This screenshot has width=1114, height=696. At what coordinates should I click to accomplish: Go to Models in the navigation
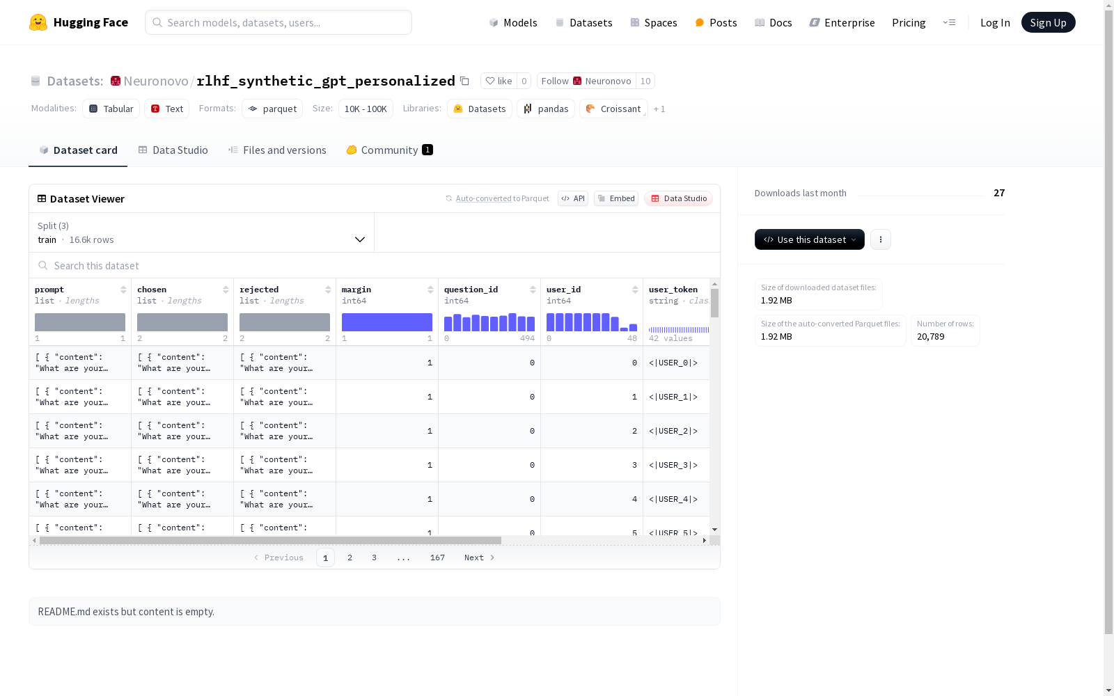pyautogui.click(x=513, y=22)
